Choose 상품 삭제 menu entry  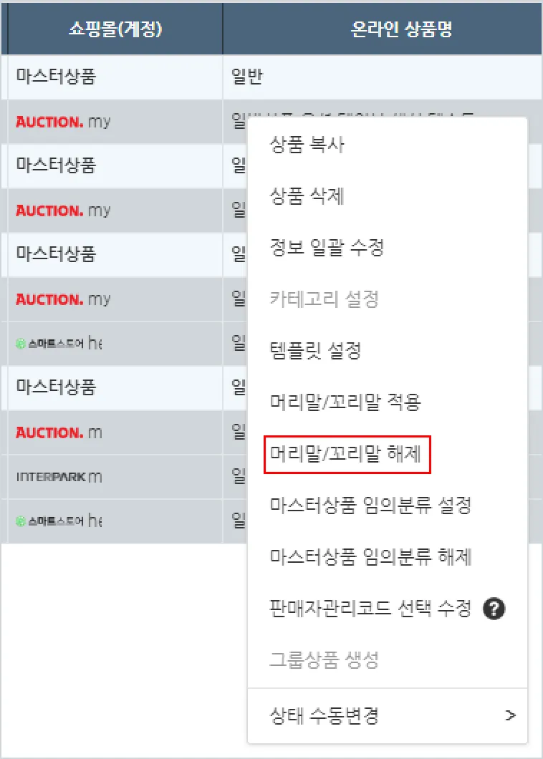tap(307, 196)
